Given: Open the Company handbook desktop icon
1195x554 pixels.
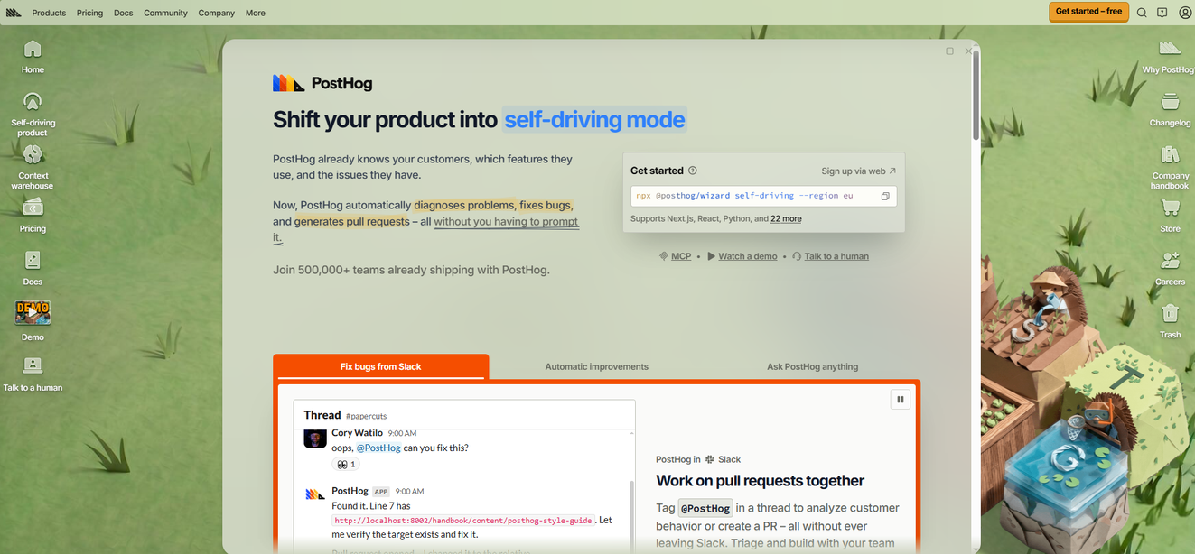Looking at the screenshot, I should tap(1170, 167).
